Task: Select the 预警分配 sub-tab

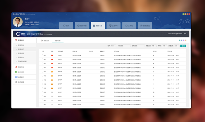Action: tap(58, 41)
